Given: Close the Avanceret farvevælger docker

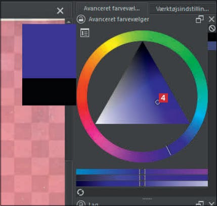Looking at the screenshot, I should tap(211, 19).
